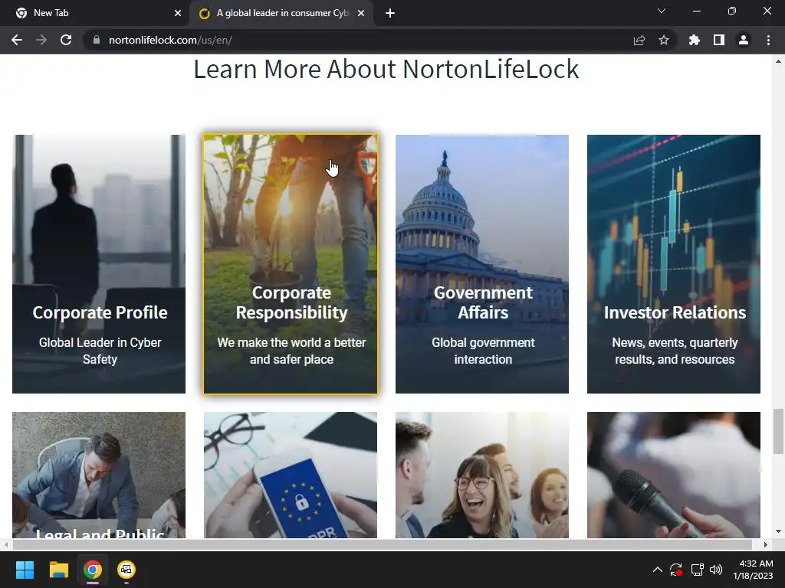This screenshot has width=785, height=588.
Task: Go back to previous page
Action: [17, 40]
